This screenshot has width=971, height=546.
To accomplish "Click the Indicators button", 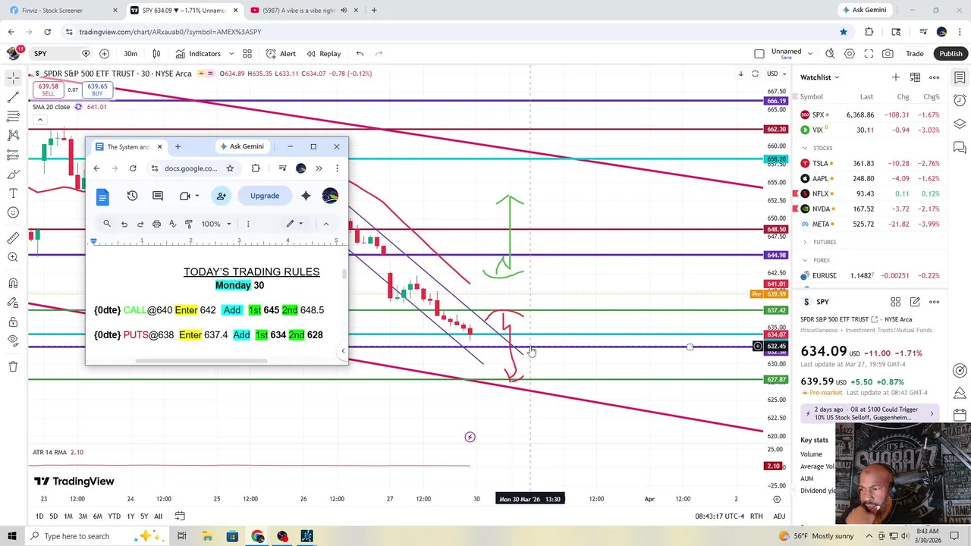I will (x=199, y=54).
